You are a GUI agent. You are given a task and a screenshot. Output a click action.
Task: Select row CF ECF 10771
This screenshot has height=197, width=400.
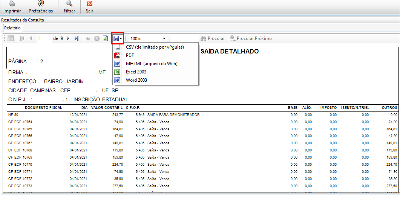pyautogui.click(x=203, y=171)
